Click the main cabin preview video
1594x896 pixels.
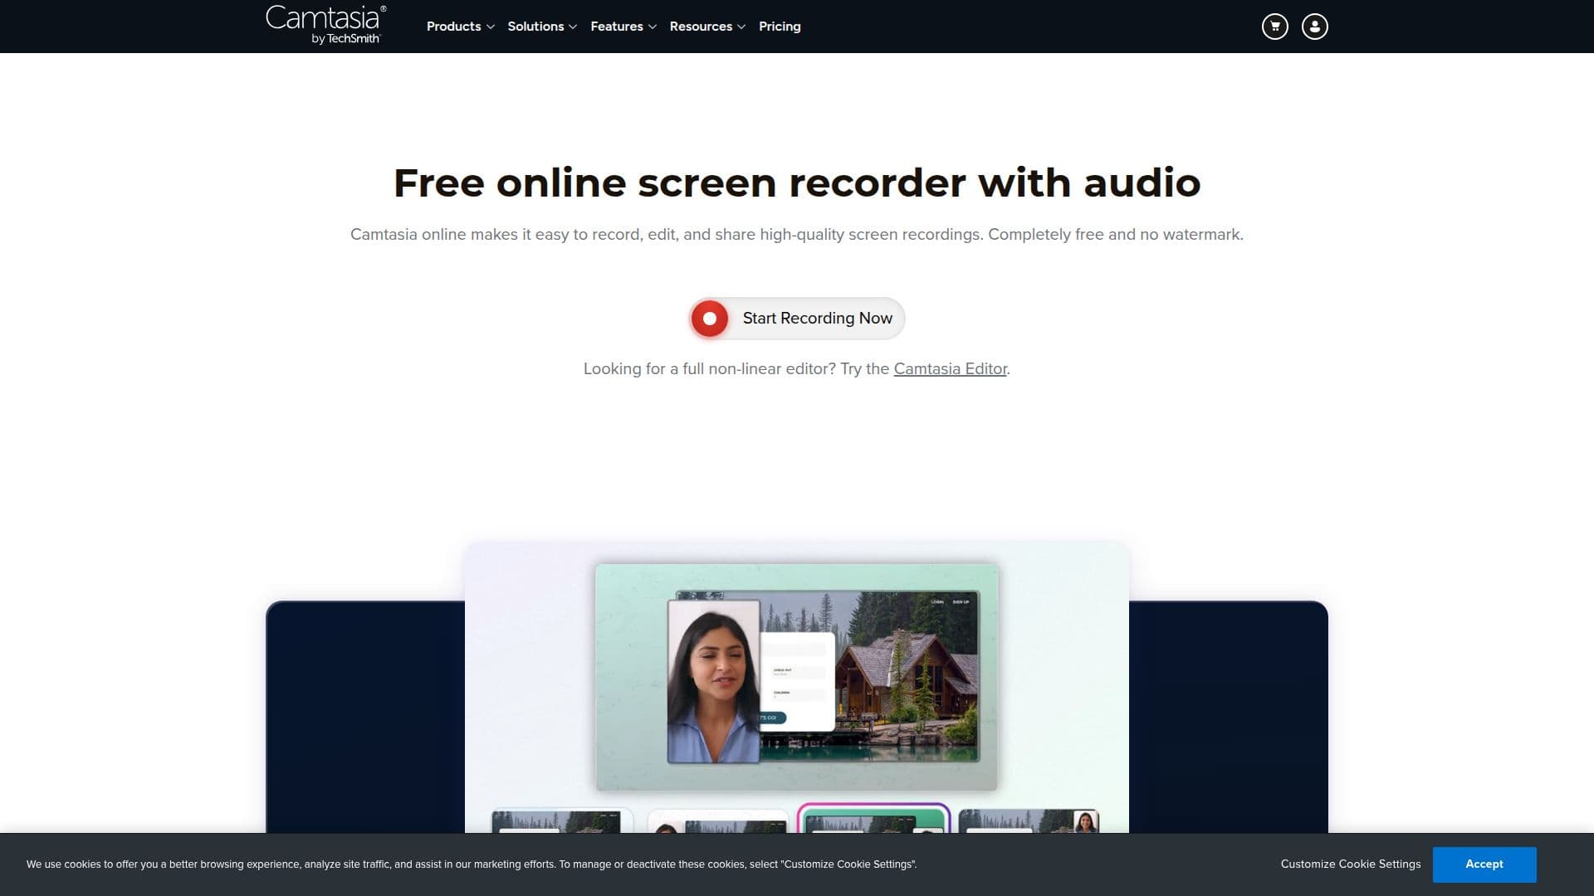(x=796, y=677)
